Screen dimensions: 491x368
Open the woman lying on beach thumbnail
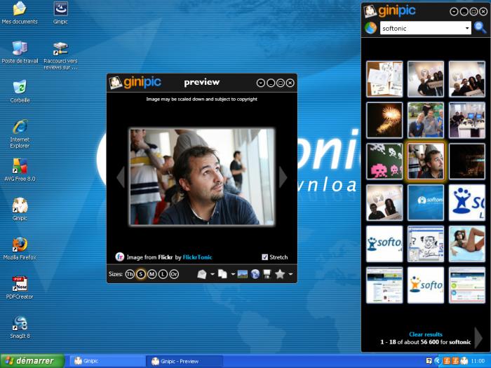click(x=467, y=244)
